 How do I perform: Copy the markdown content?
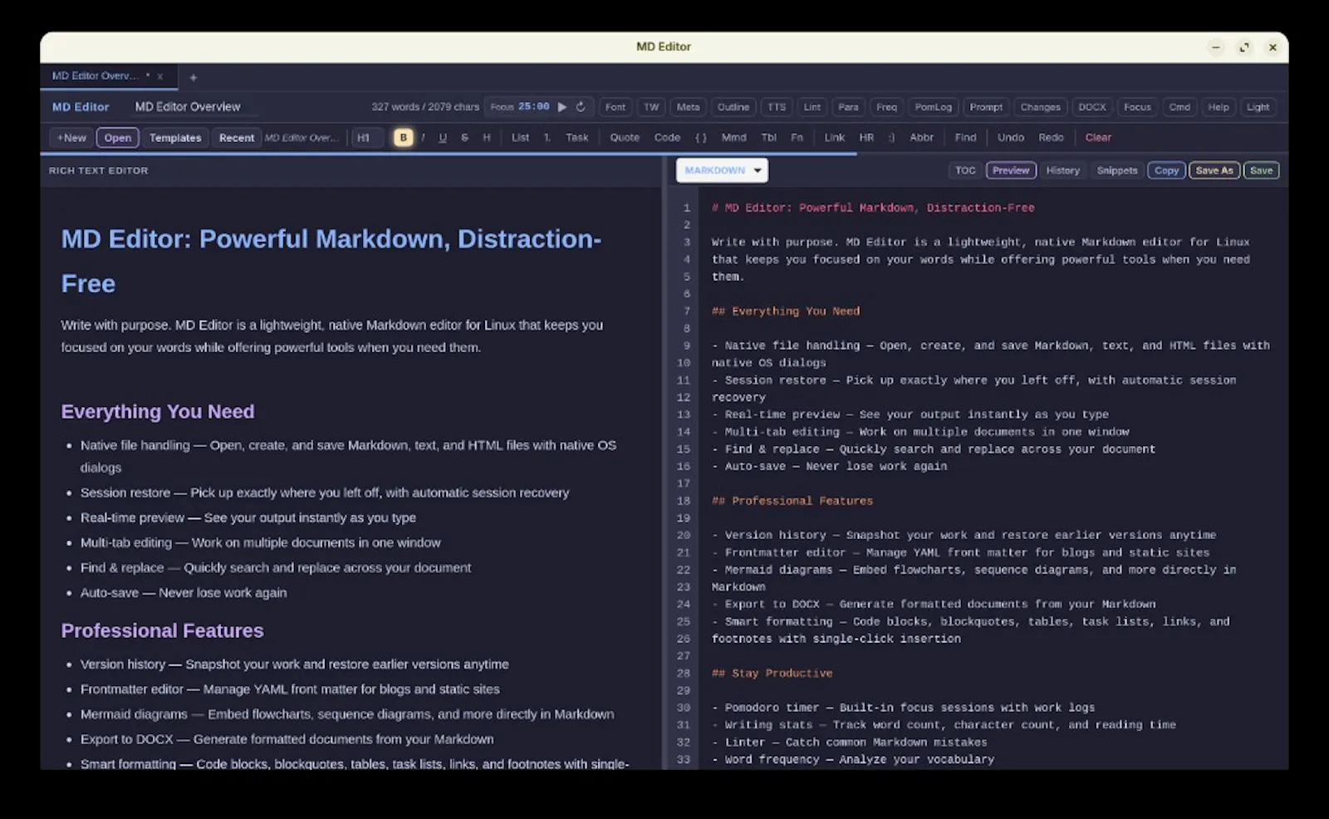(1166, 170)
